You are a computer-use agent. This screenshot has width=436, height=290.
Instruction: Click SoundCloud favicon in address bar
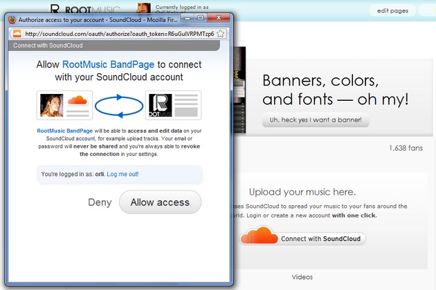(17, 34)
